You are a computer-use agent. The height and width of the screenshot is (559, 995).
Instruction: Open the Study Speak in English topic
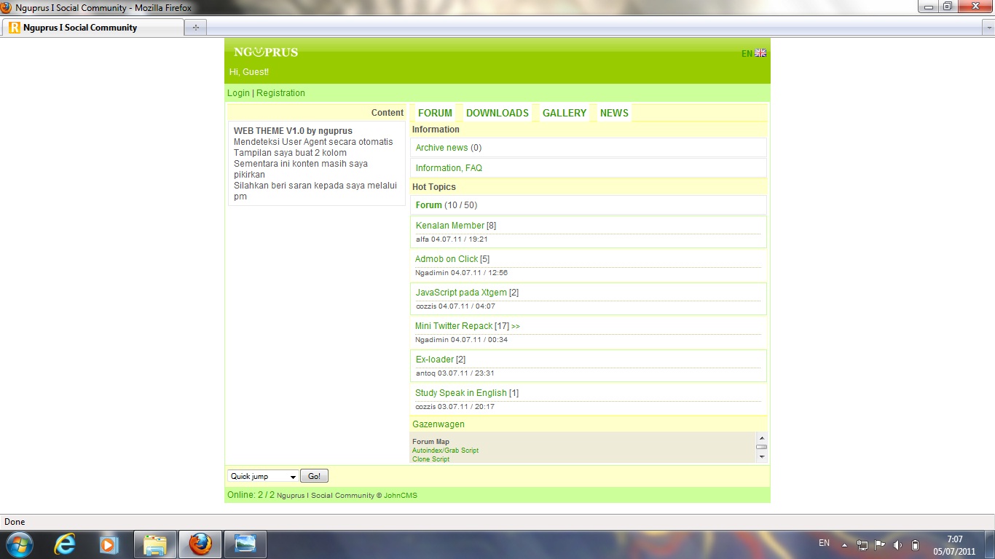click(461, 393)
